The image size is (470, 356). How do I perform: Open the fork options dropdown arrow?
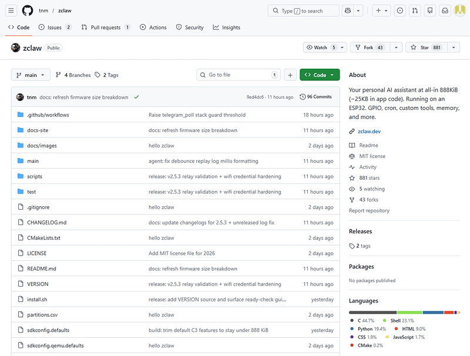[396, 48]
